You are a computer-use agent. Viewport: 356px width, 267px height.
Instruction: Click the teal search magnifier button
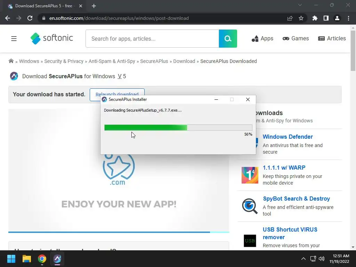228,39
